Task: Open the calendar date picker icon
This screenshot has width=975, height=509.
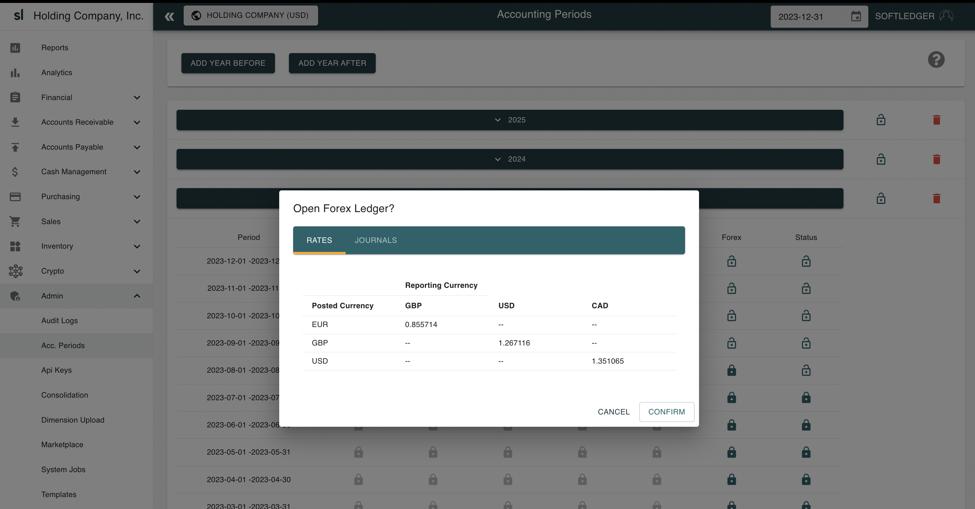Action: pyautogui.click(x=856, y=16)
